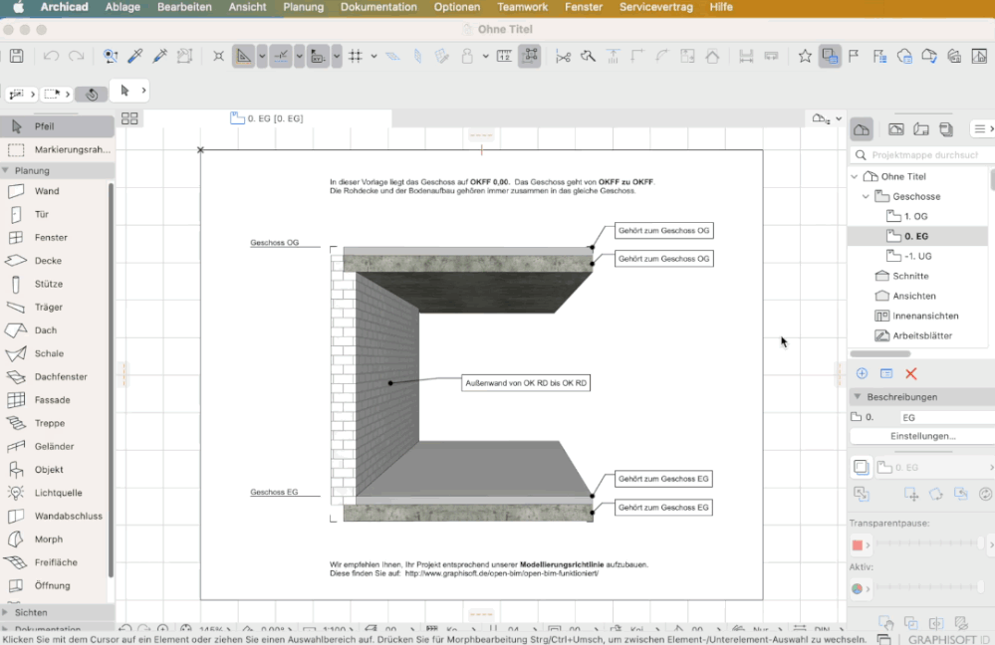995x645 pixels.
Task: Click the Einstellungen... button
Action: pyautogui.click(x=922, y=436)
